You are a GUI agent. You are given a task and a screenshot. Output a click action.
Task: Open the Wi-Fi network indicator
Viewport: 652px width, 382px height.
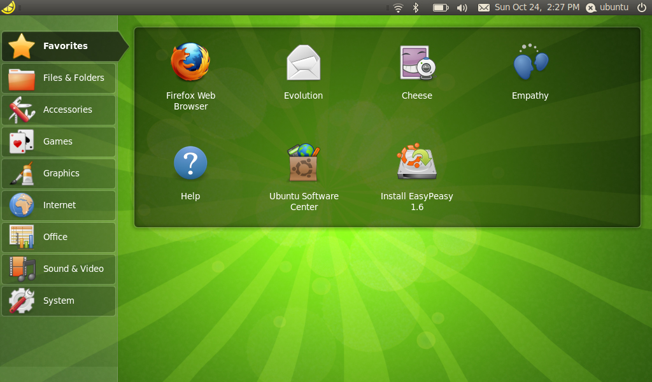click(399, 8)
